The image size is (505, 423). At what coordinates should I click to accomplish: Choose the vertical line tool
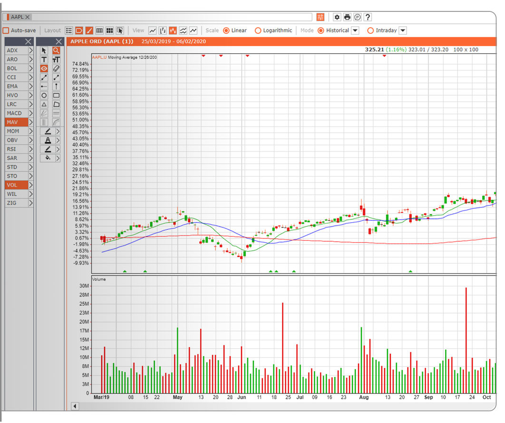(56, 86)
